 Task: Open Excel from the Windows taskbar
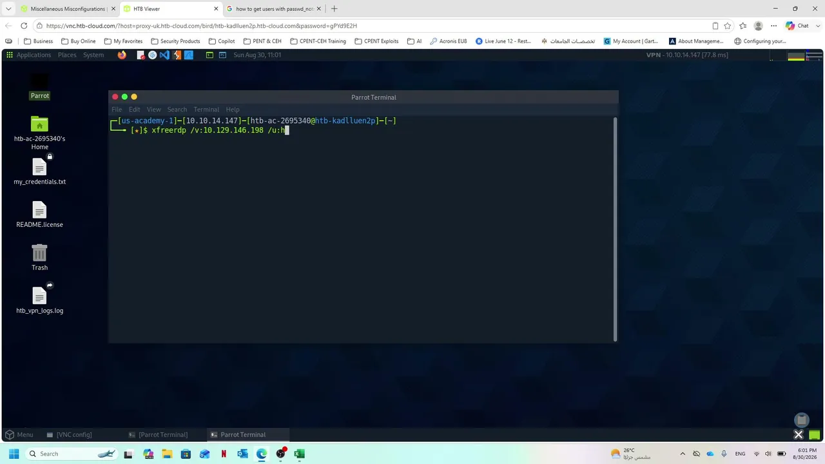299,454
